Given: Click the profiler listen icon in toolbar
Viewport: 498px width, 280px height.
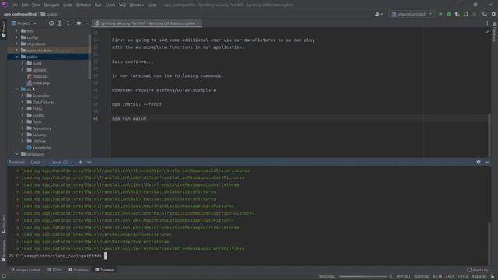Looking at the screenshot, I should tap(466, 14).
